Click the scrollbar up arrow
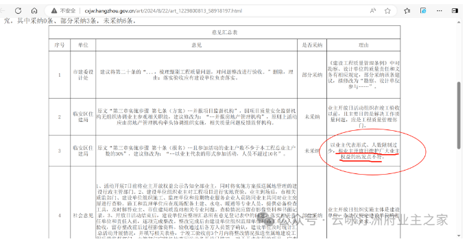 click(x=459, y=22)
